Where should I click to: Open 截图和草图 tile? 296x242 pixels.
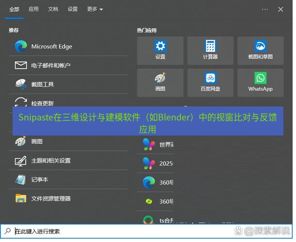click(261, 50)
